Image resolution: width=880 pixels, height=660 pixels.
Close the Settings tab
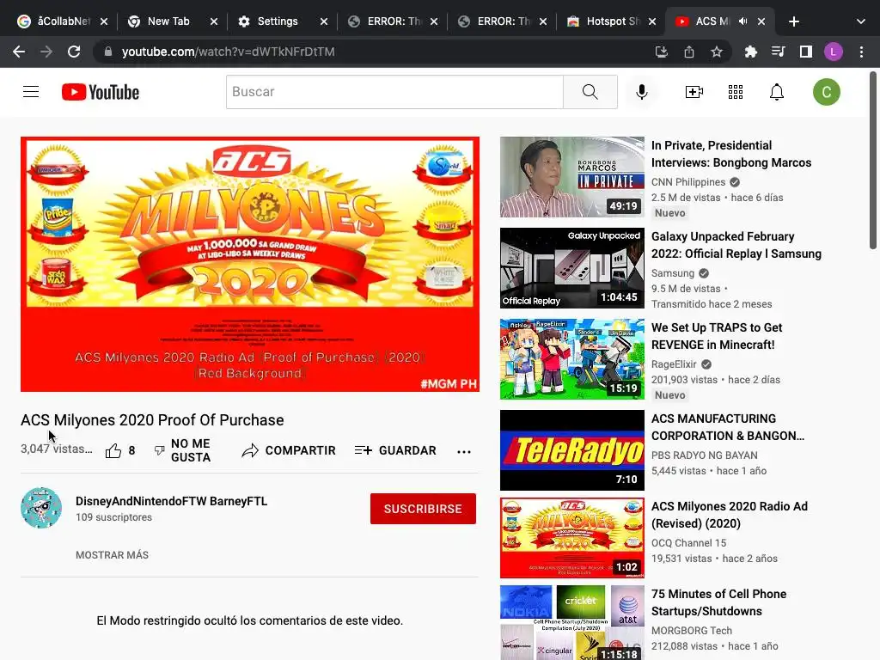pyautogui.click(x=324, y=21)
